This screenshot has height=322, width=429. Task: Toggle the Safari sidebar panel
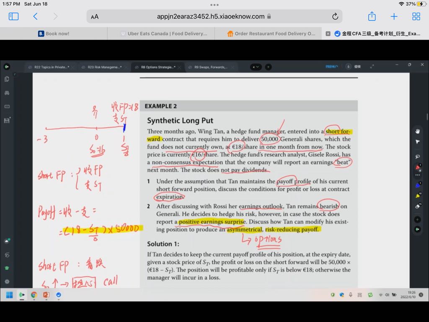(x=13, y=16)
